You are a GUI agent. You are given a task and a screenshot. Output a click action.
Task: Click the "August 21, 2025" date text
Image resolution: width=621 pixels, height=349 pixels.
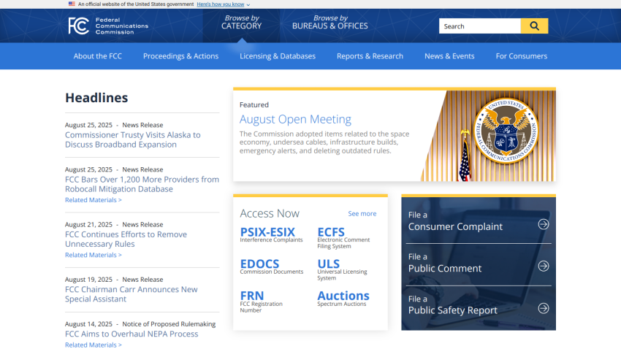tap(88, 225)
